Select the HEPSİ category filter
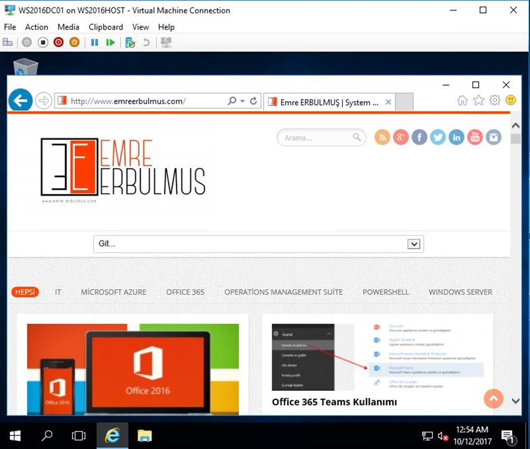530x449 pixels. pyautogui.click(x=25, y=292)
